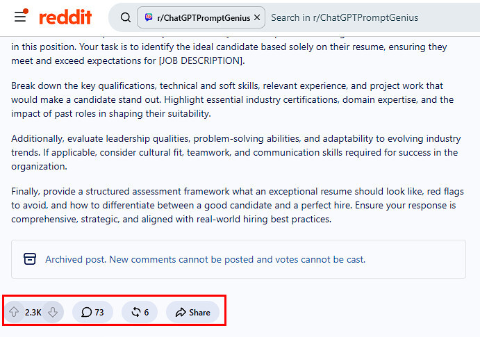Click the magnifying glass search icon
The image size is (480, 337).
point(126,17)
